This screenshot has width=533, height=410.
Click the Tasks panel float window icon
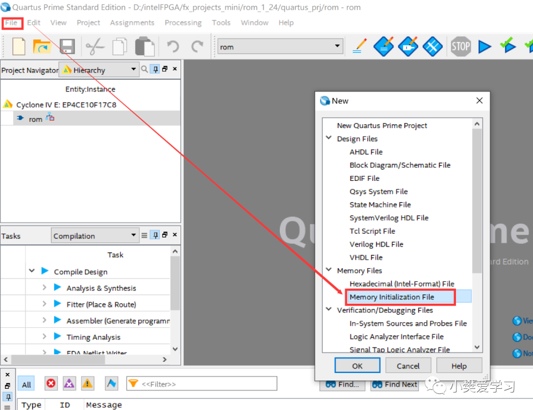[x=165, y=235]
